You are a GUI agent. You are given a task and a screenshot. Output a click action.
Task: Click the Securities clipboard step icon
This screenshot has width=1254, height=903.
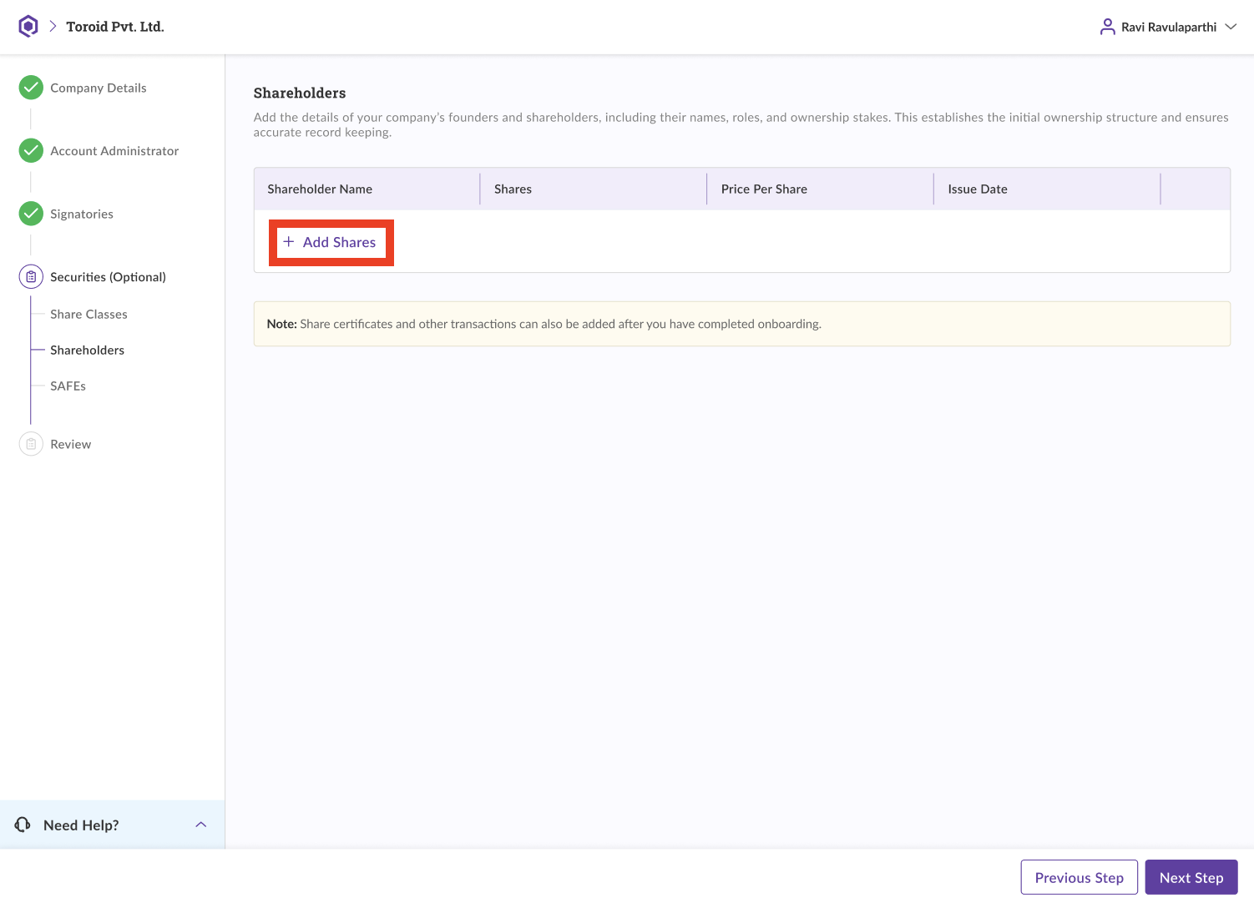click(x=31, y=277)
